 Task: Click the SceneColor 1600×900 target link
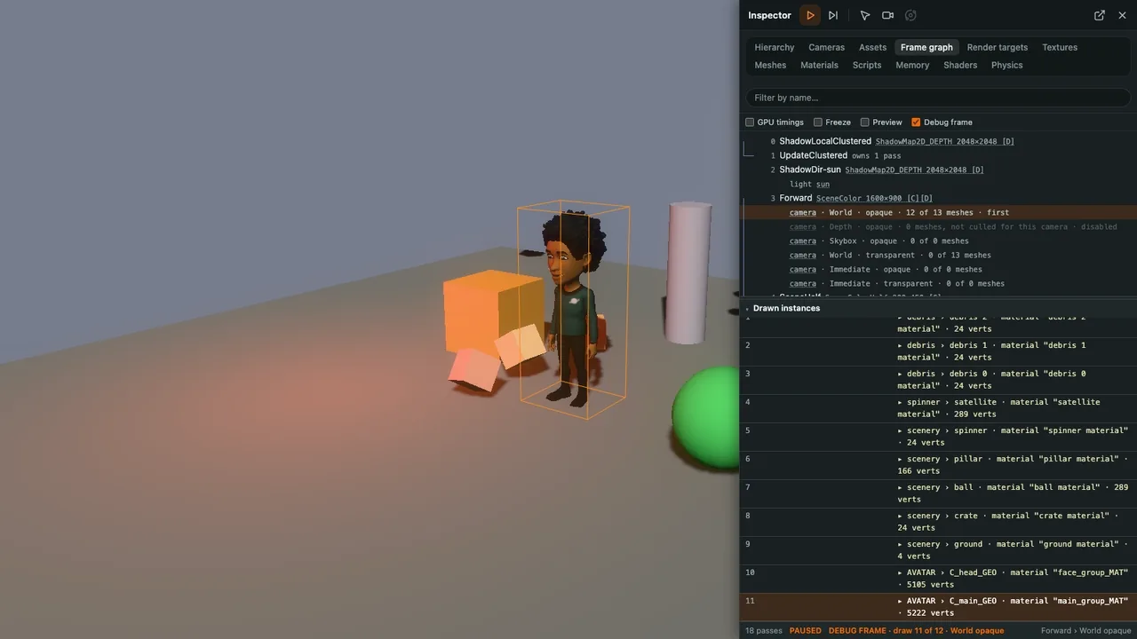coord(874,198)
